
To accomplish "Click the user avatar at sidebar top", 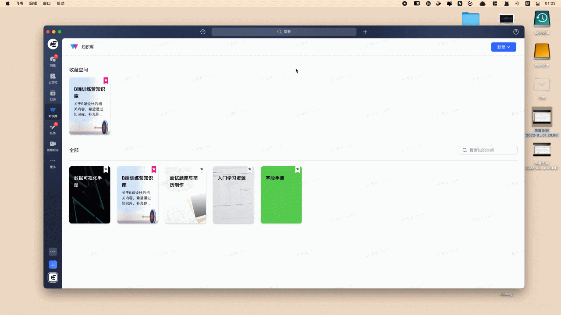I will (53, 44).
